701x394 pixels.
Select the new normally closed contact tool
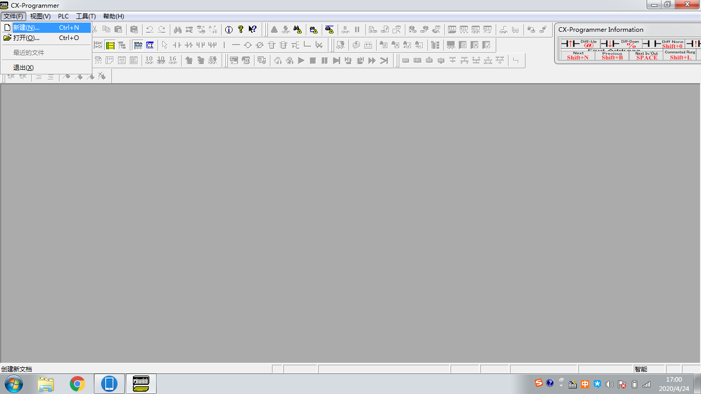188,45
